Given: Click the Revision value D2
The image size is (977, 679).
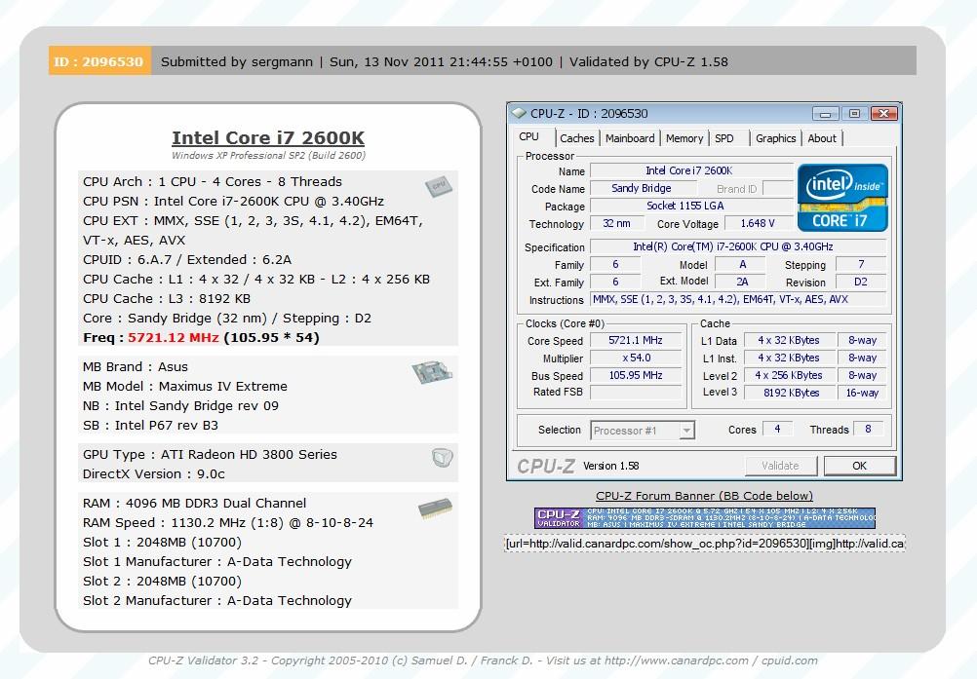Looking at the screenshot, I should tap(861, 282).
